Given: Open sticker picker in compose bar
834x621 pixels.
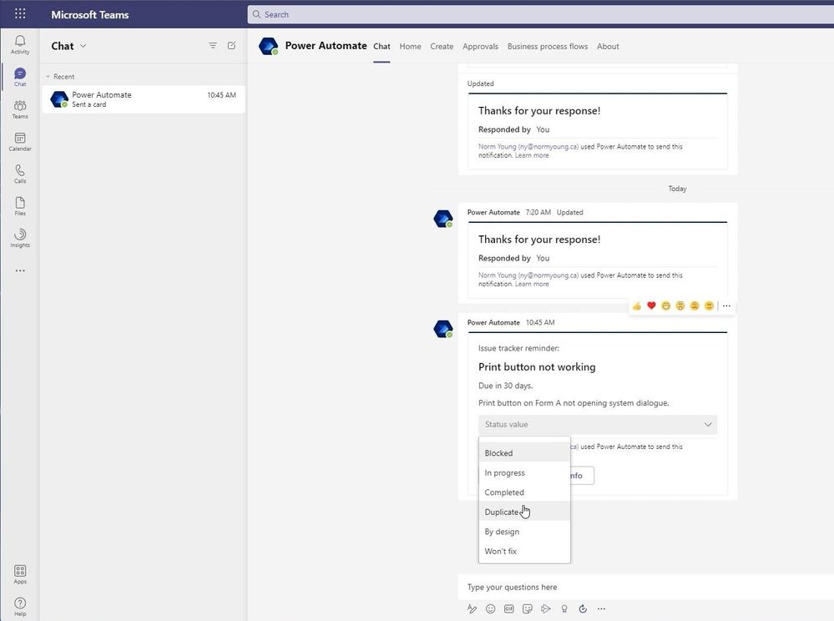Looking at the screenshot, I should point(527,608).
